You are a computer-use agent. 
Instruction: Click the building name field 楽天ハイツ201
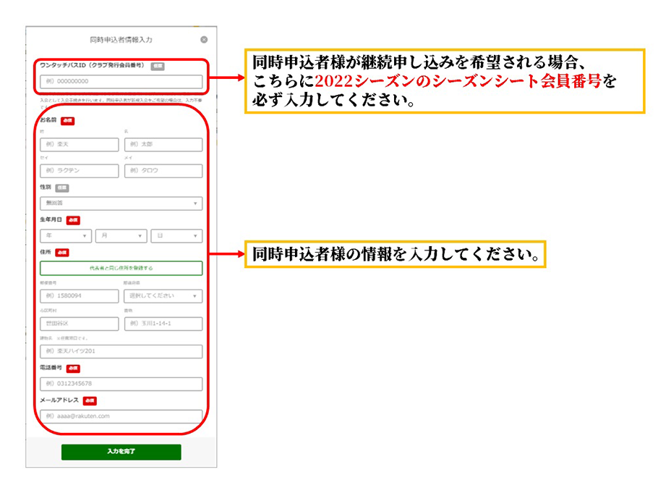coord(121,351)
